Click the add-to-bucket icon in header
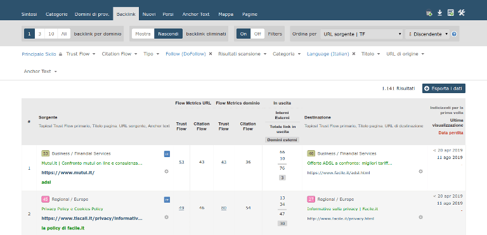 [429, 13]
